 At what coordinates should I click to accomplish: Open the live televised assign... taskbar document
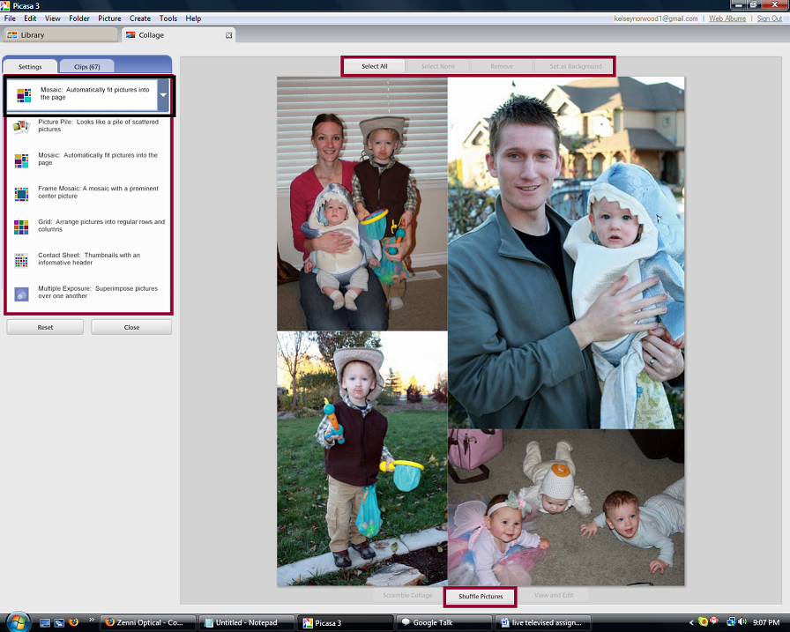[x=542, y=623]
